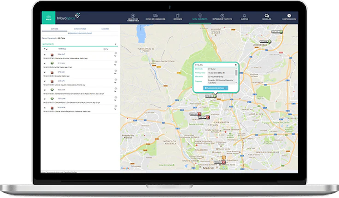Uncheck the vehicle at Avenida de los Pirineos
339x198 pixels.
coord(45,90)
